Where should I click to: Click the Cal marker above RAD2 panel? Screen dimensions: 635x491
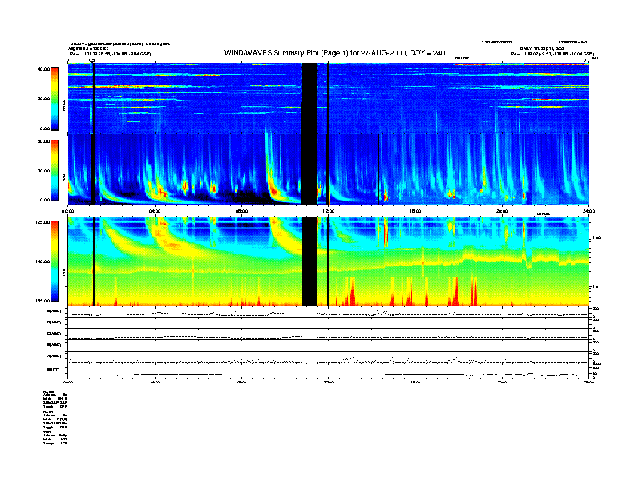tap(92, 61)
